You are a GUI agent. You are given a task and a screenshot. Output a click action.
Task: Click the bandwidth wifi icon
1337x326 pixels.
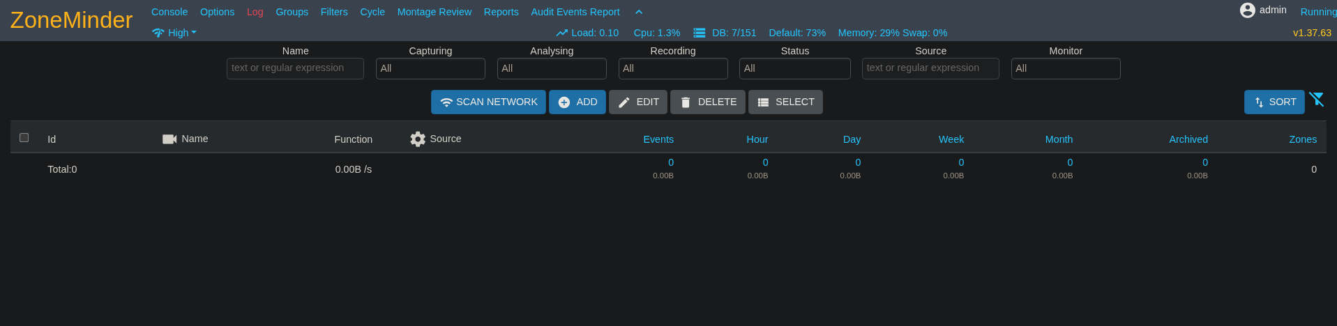point(158,33)
